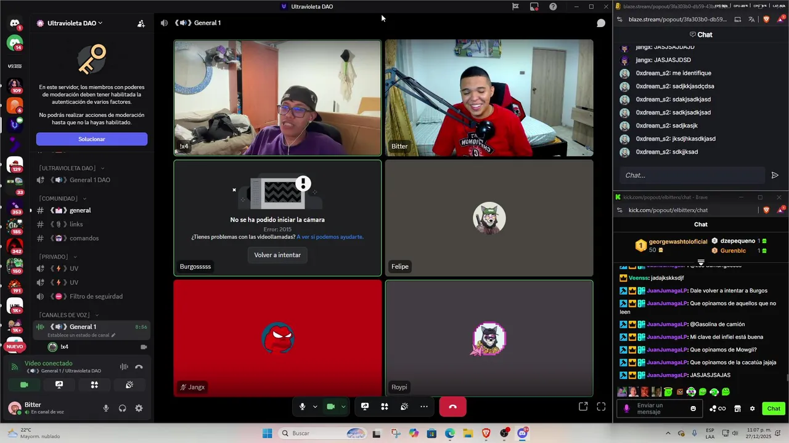Open the Discord inbox icon in title bar
Viewport: 789px width, 443px height.
pos(534,7)
